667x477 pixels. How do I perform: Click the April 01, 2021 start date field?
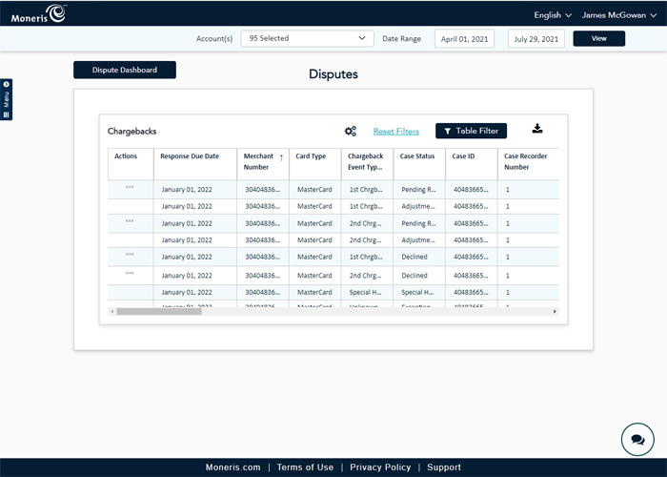pos(464,38)
